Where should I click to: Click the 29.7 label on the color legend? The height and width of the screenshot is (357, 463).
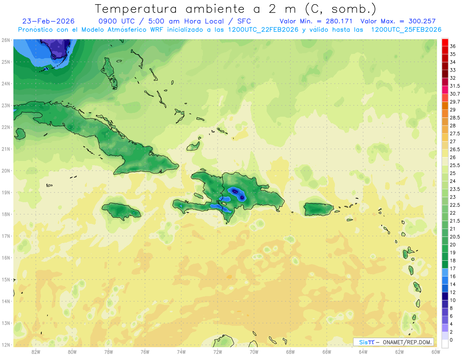pyautogui.click(x=455, y=102)
